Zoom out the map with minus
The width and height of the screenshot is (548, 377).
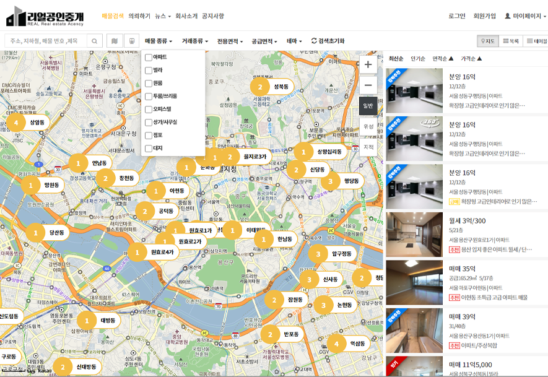coord(368,85)
